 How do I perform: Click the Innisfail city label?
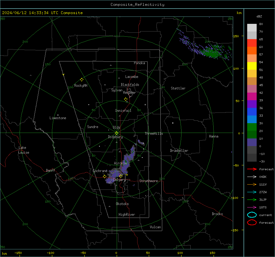[123, 111]
